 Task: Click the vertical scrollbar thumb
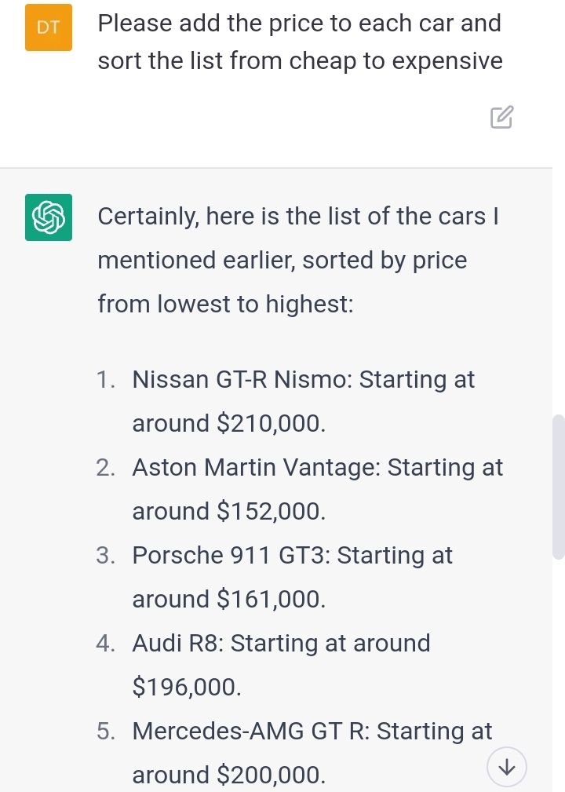[558, 487]
